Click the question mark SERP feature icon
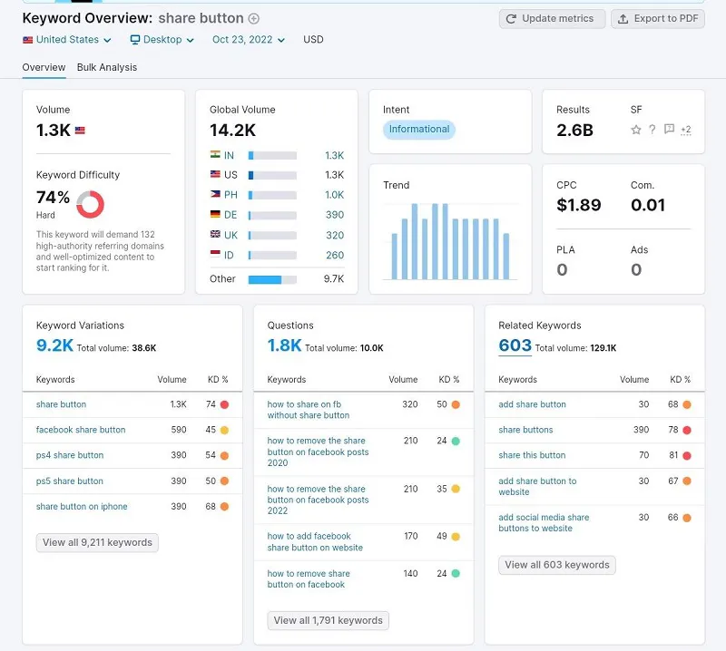 pyautogui.click(x=652, y=130)
